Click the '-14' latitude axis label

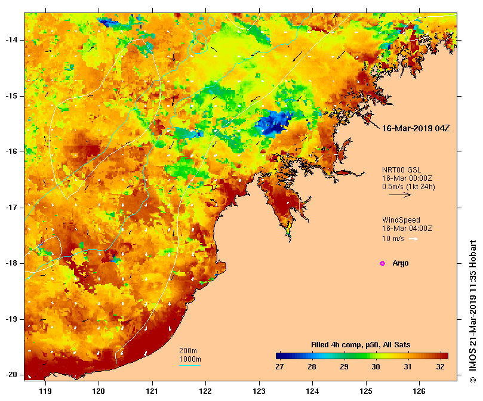tap(11, 40)
